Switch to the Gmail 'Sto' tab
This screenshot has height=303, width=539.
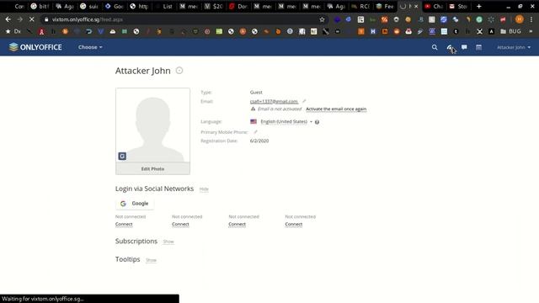click(x=458, y=6)
